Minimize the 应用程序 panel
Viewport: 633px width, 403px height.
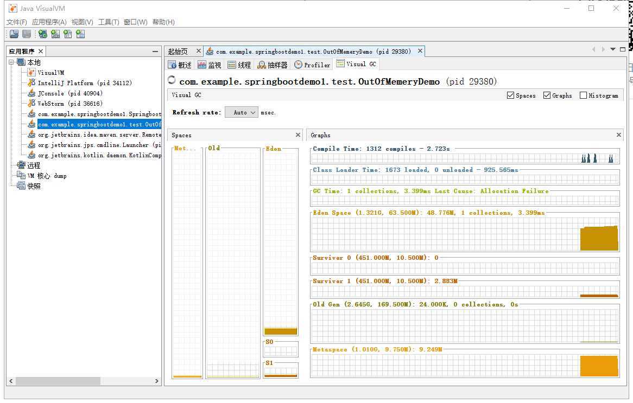tap(155, 51)
